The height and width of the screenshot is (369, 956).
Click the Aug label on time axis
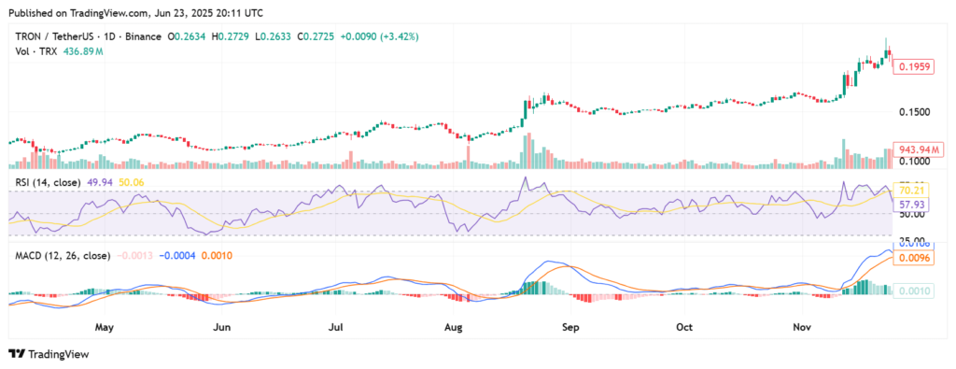coord(454,327)
